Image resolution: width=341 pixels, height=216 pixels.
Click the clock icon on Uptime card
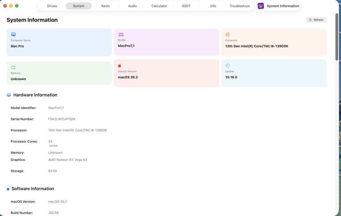pyautogui.click(x=227, y=66)
